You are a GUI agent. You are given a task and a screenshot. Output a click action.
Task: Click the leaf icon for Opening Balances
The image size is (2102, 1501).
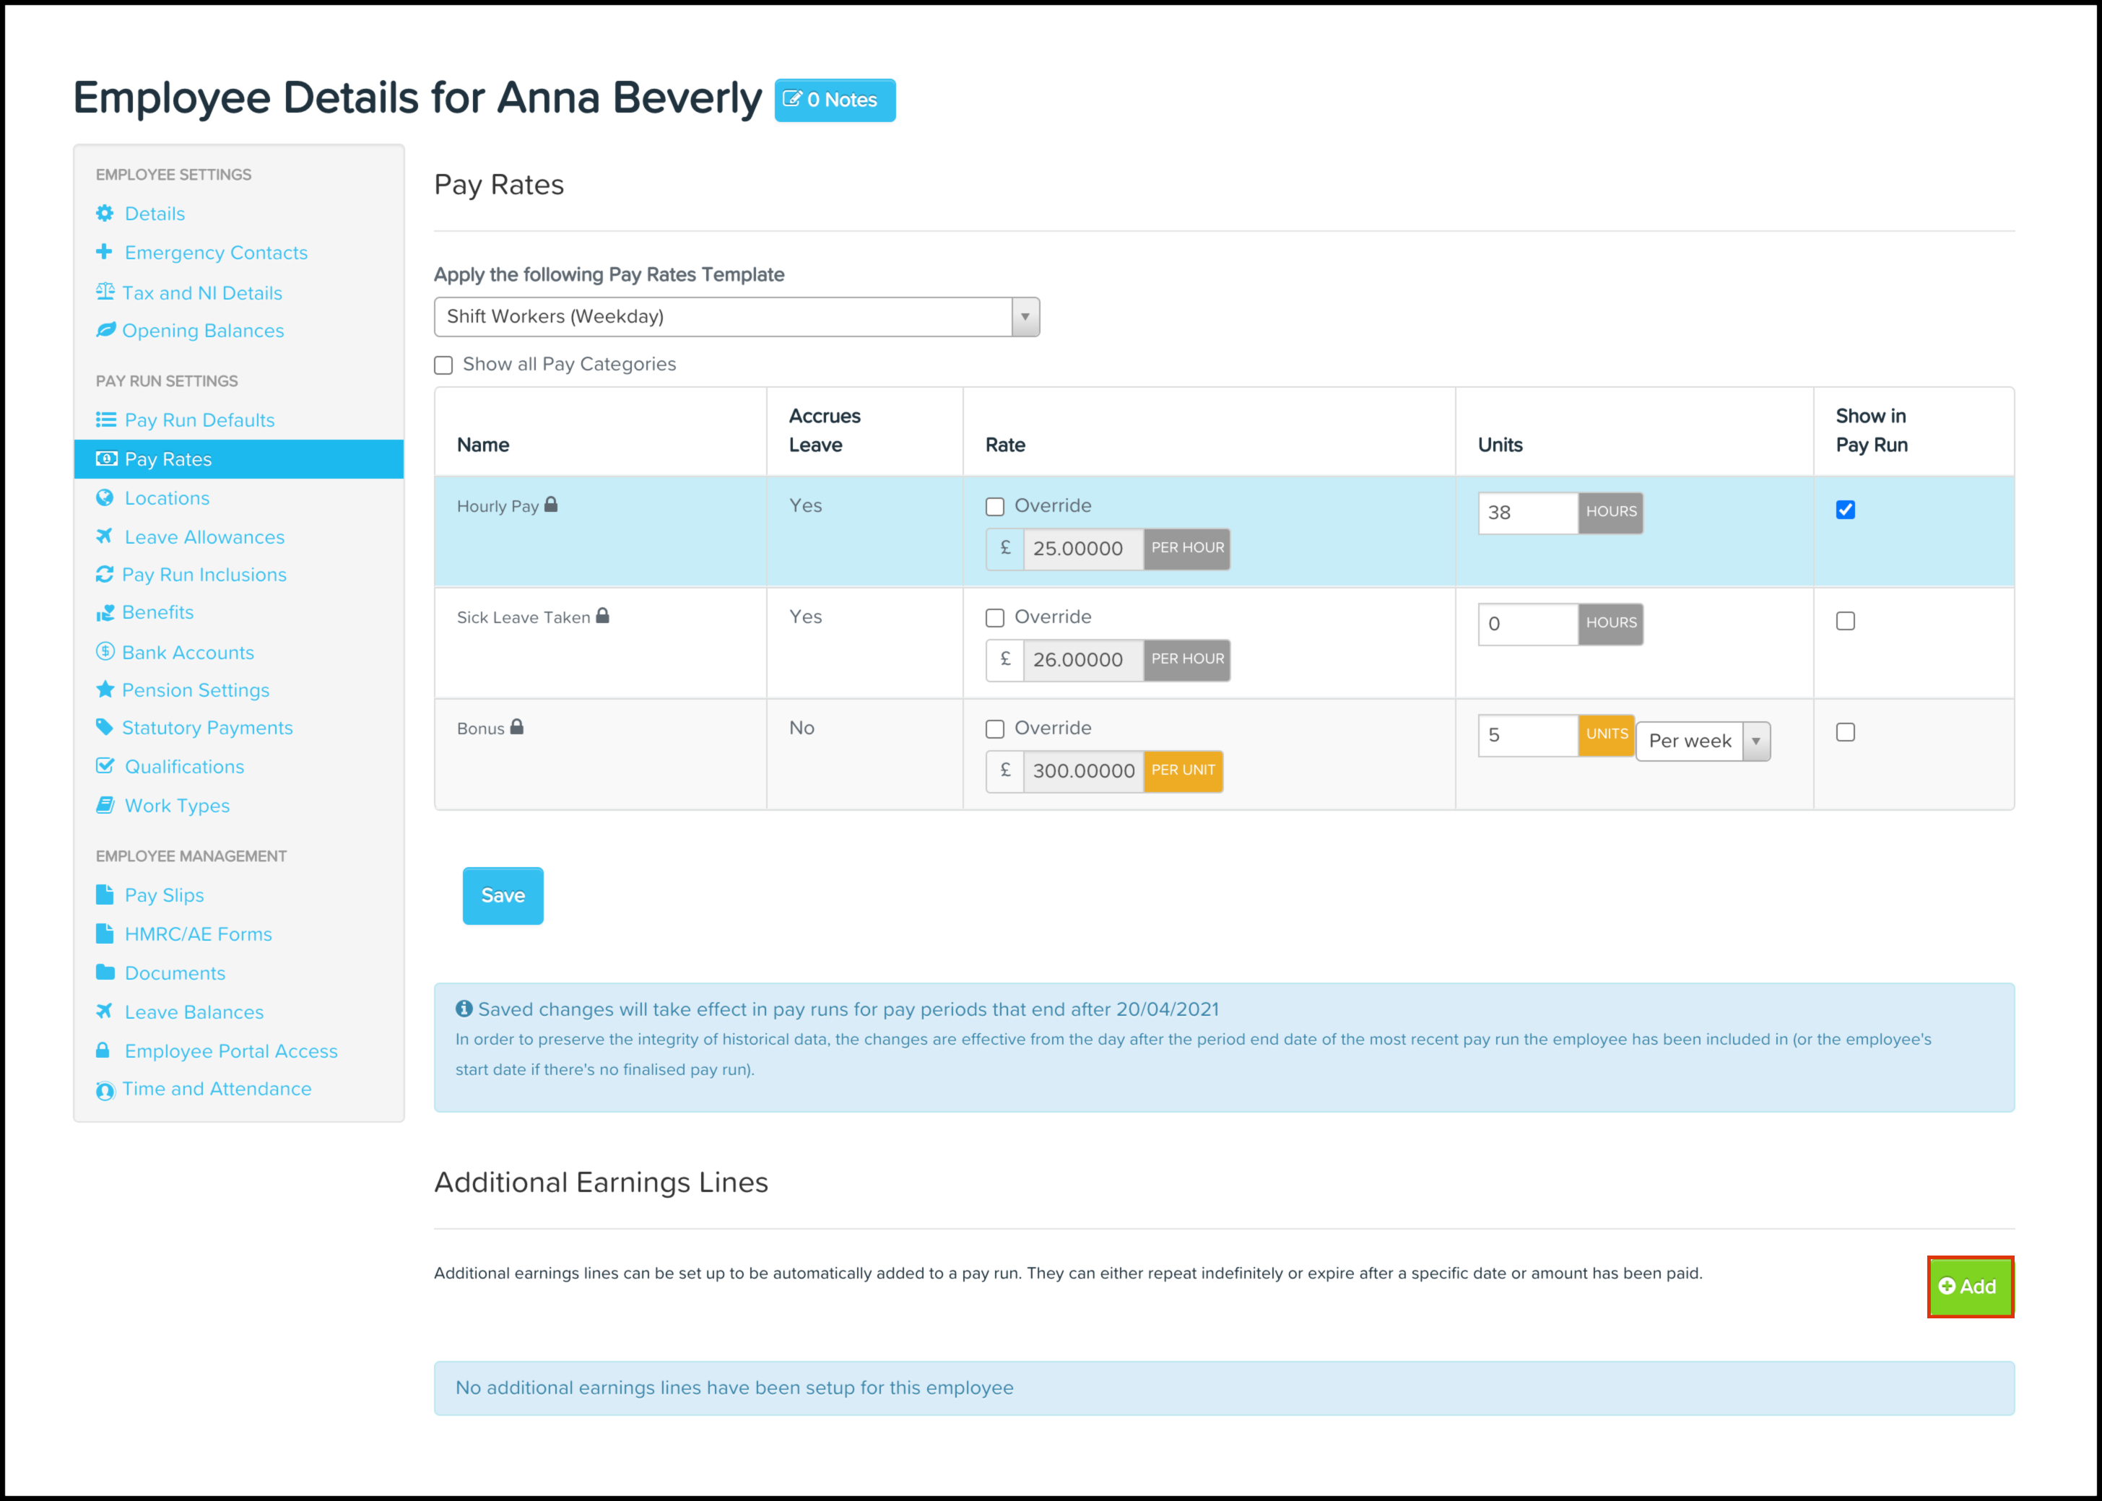click(105, 330)
